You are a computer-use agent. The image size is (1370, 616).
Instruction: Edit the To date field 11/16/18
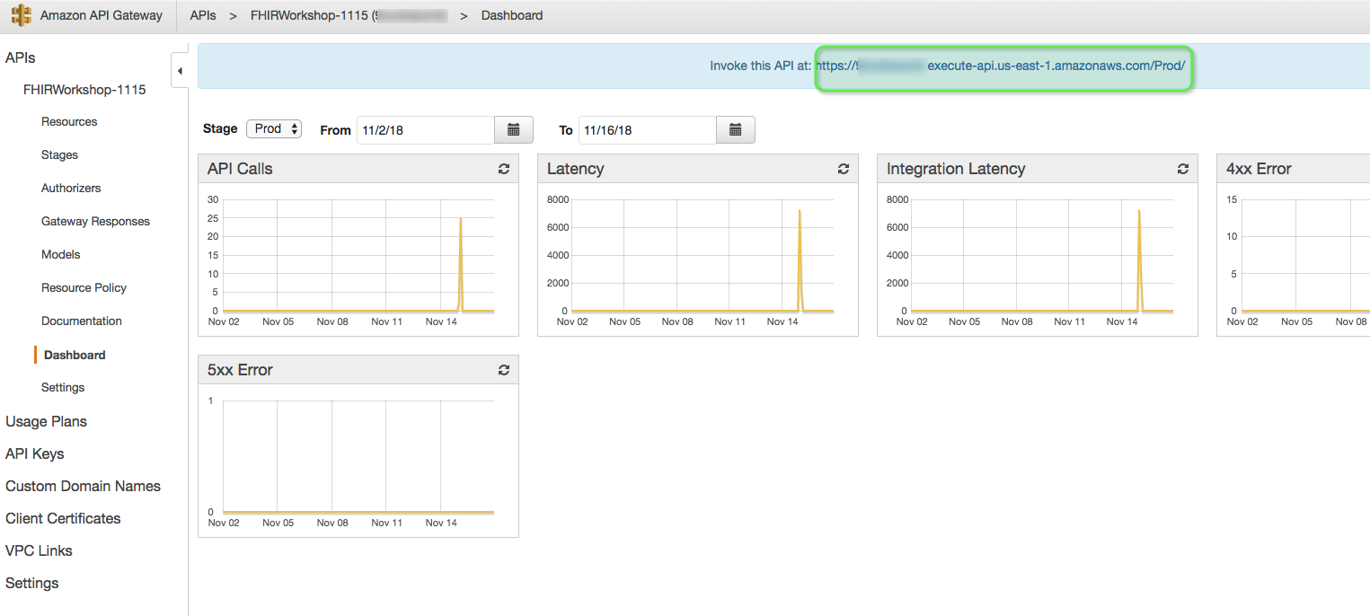648,130
